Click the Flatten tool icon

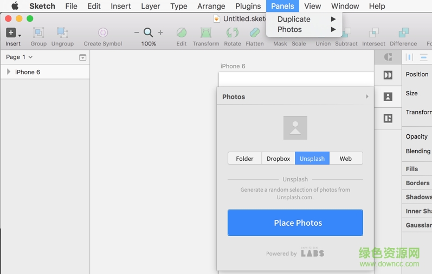click(255, 32)
